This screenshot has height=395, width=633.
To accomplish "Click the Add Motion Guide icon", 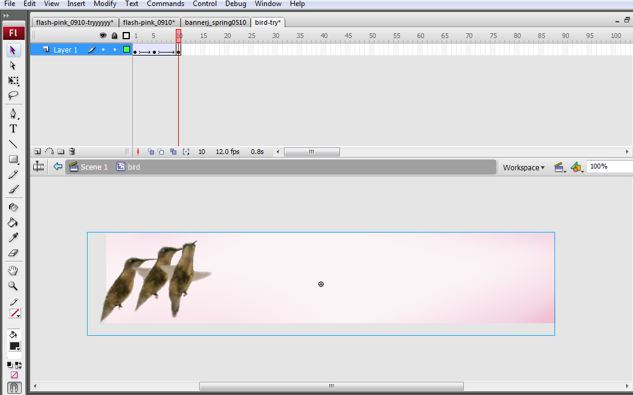I will (x=50, y=152).
